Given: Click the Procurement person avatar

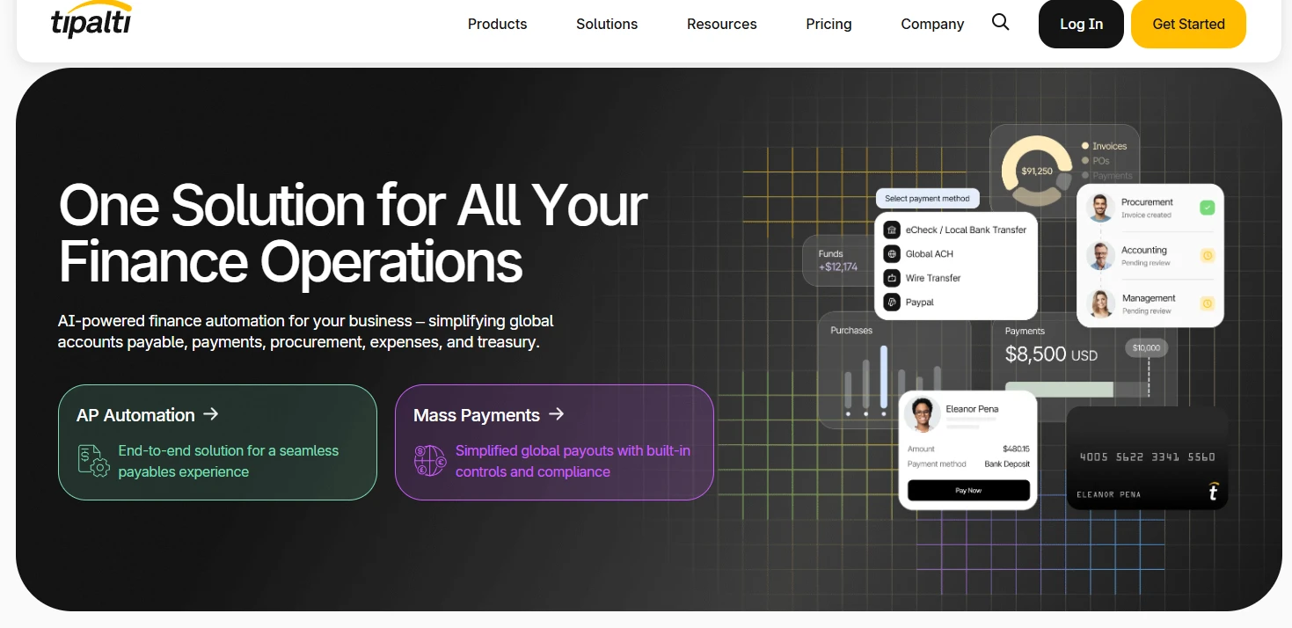Looking at the screenshot, I should pyautogui.click(x=1100, y=208).
